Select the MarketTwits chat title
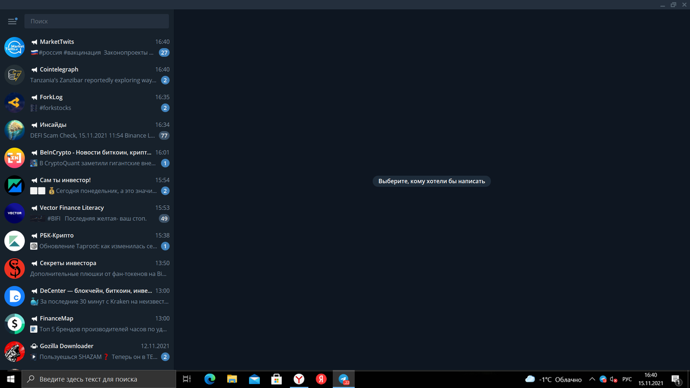 (57, 42)
